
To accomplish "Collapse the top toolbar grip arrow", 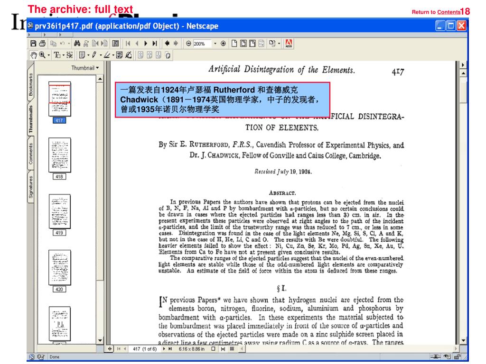I will (x=29, y=35).
